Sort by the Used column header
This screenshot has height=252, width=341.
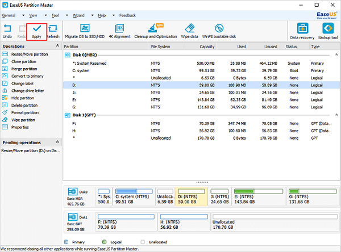232,47
